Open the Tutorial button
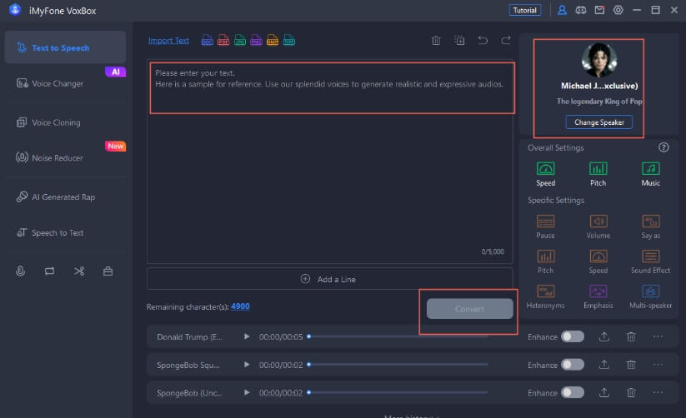 click(524, 10)
